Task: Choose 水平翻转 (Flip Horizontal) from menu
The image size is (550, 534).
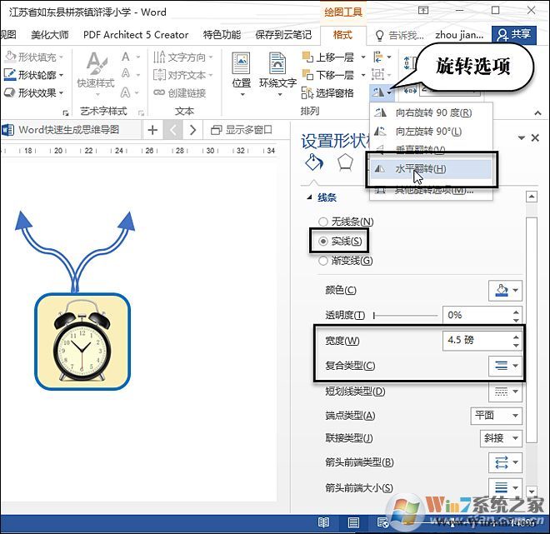Action: [420, 168]
